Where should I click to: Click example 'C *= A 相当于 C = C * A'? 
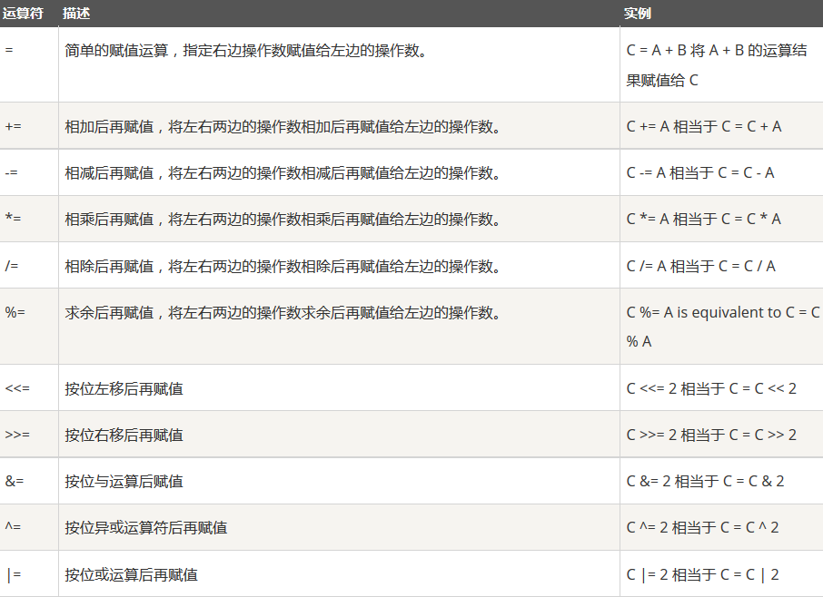pyautogui.click(x=704, y=219)
